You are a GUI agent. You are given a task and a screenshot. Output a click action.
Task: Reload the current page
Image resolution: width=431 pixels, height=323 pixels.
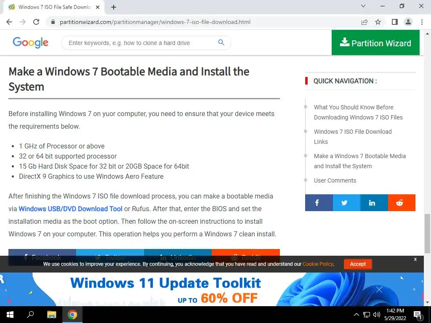coord(36,22)
